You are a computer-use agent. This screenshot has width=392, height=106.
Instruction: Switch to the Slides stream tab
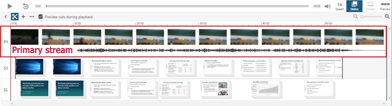pos(354,6)
